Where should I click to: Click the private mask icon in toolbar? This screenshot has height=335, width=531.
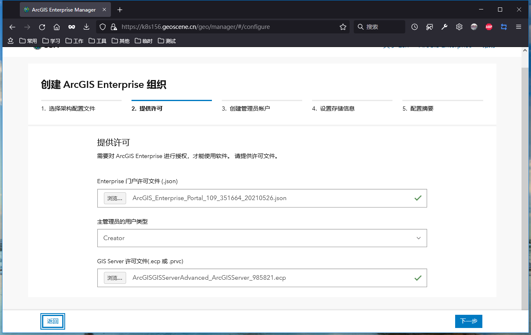pyautogui.click(x=72, y=27)
